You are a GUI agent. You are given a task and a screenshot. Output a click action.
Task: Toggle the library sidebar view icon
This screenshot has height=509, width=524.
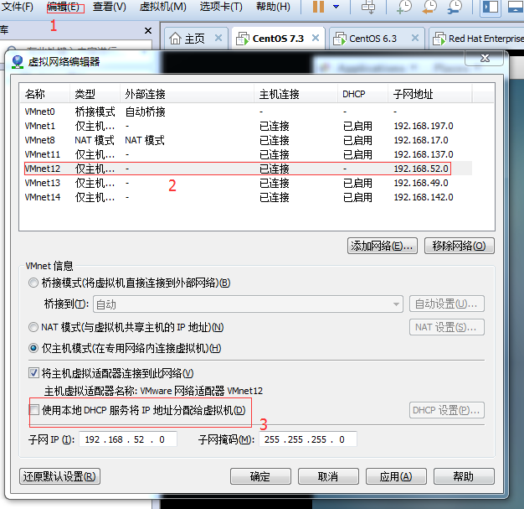tap(491, 7)
